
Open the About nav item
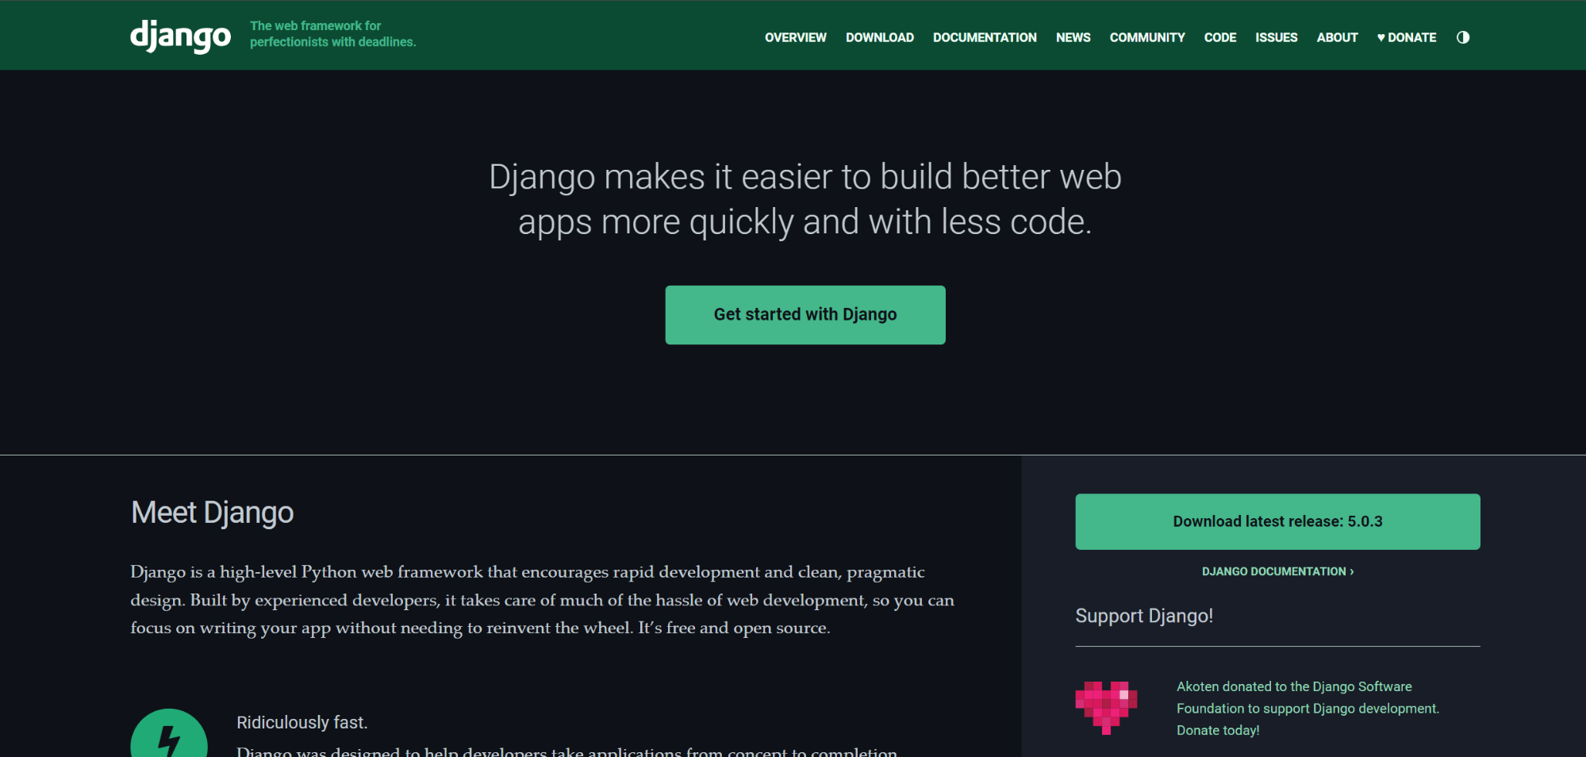[1337, 37]
